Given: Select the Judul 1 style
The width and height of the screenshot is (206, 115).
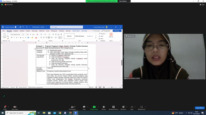Looking at the screenshot, I should [x=90, y=36].
